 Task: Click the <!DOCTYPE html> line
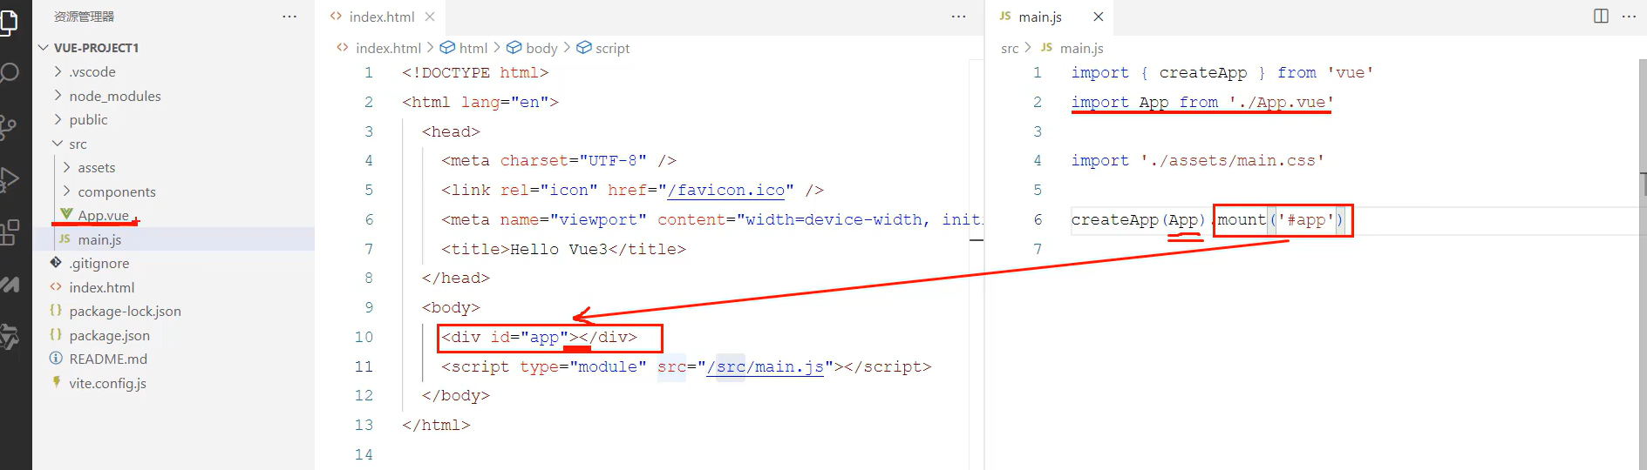(x=475, y=72)
